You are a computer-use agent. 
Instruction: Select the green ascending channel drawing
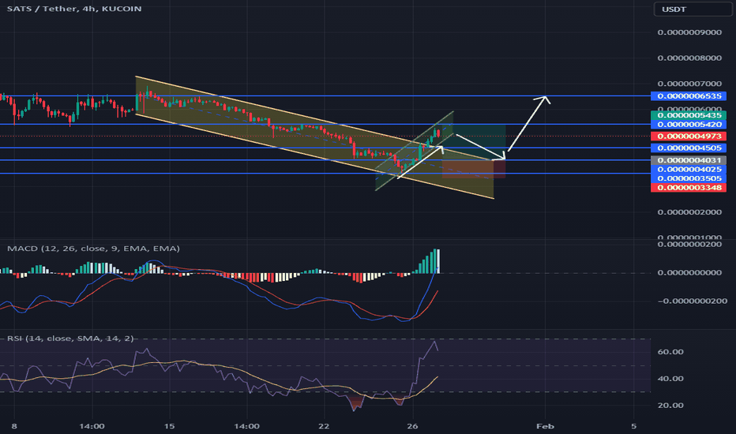(x=413, y=151)
